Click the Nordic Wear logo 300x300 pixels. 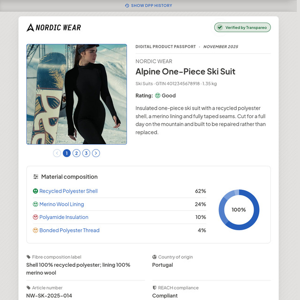[54, 28]
